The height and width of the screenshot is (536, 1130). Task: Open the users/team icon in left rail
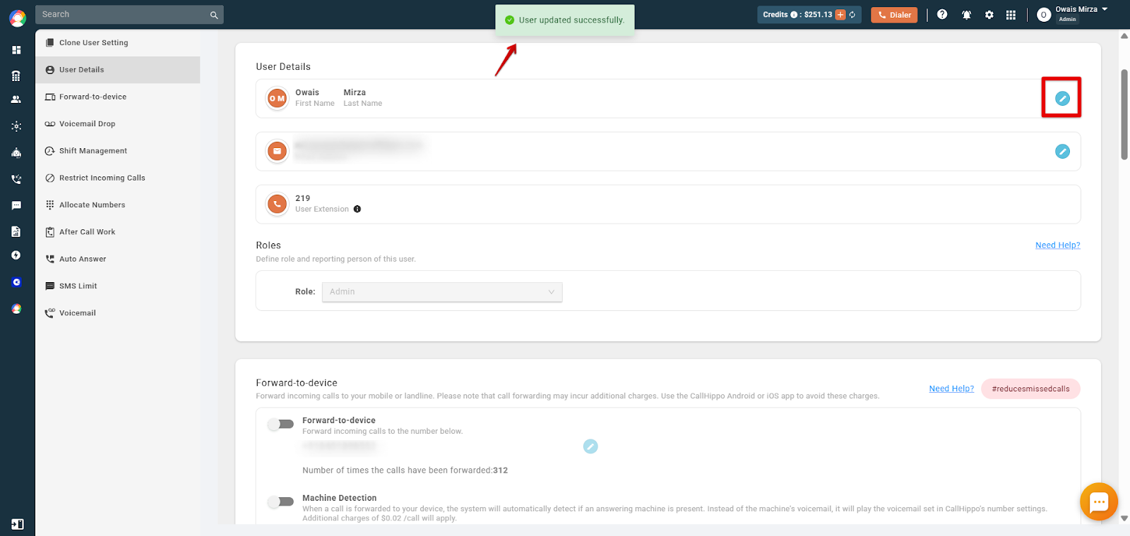pyautogui.click(x=16, y=99)
